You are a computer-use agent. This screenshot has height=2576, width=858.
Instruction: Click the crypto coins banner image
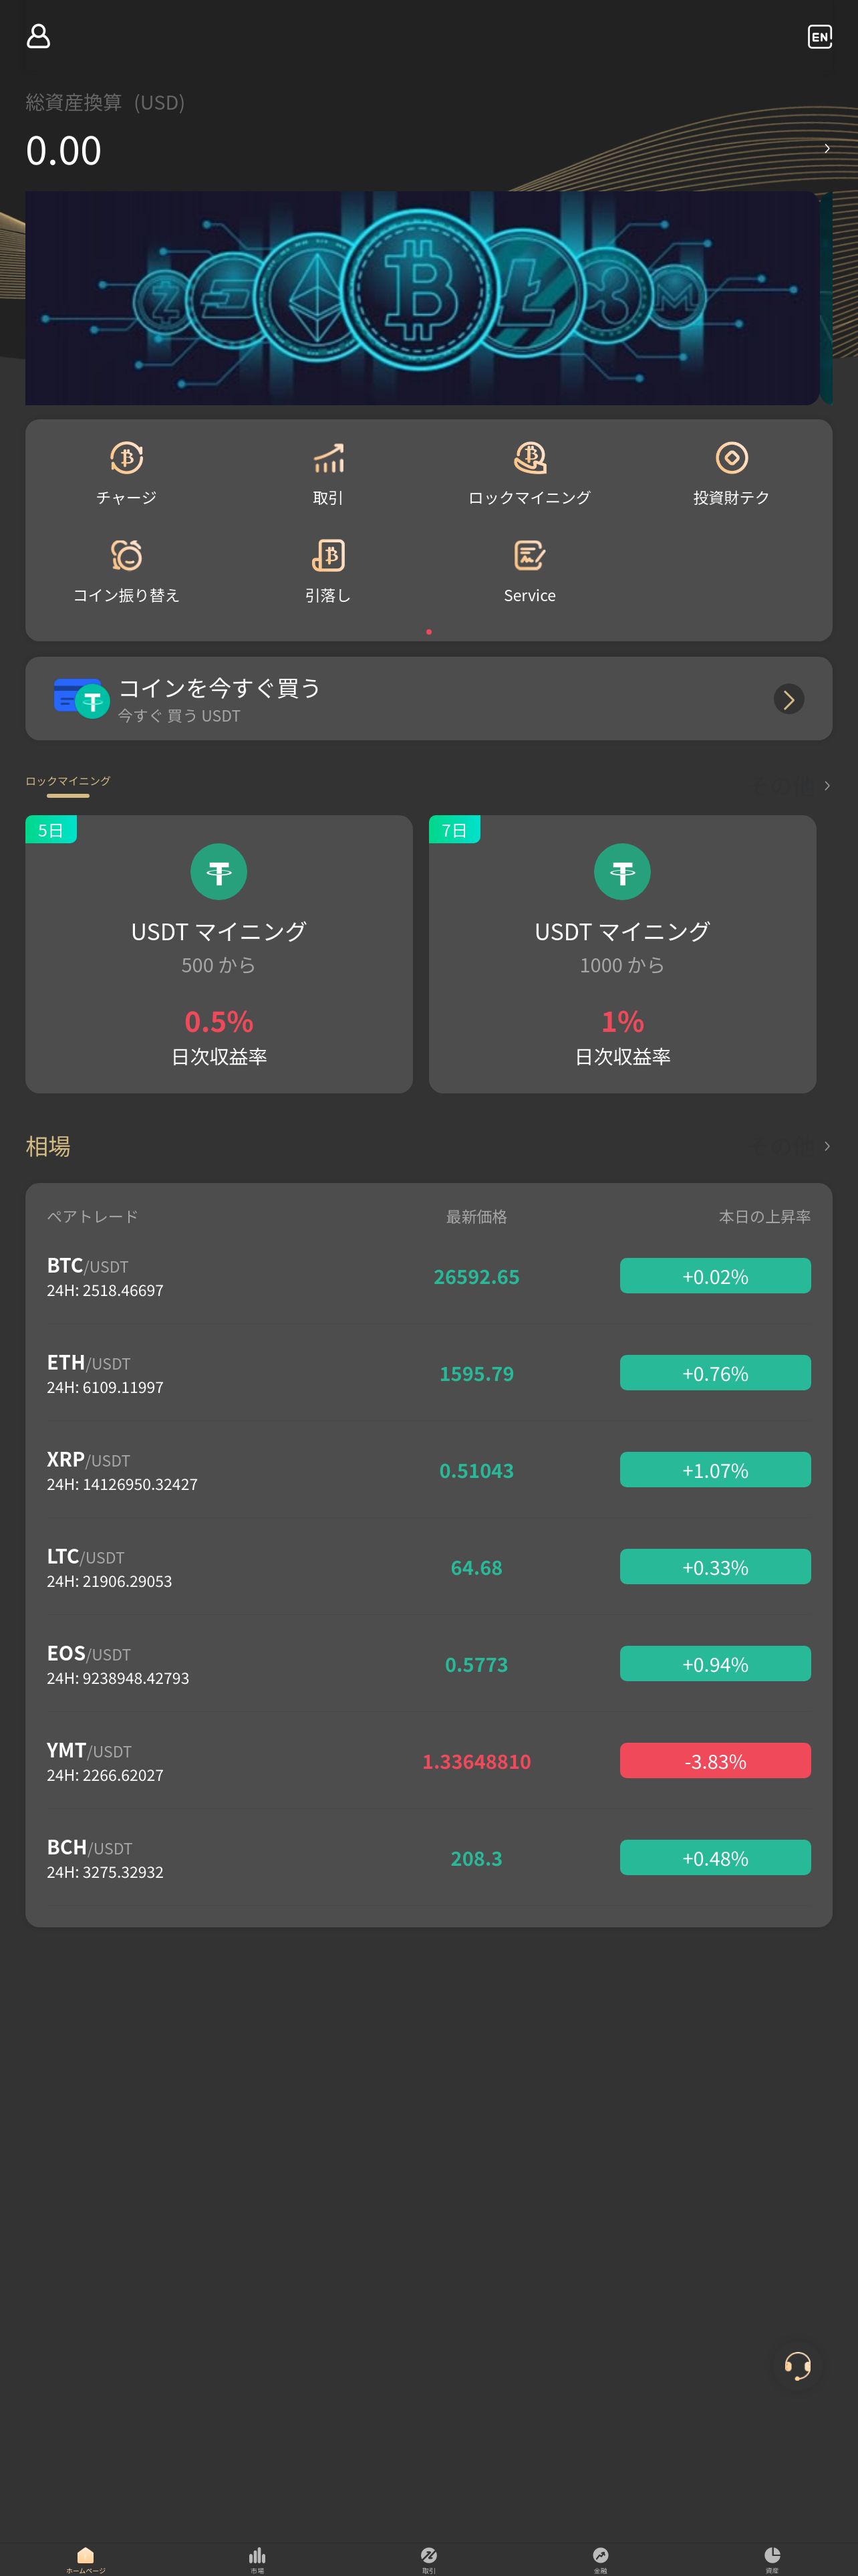(x=422, y=298)
